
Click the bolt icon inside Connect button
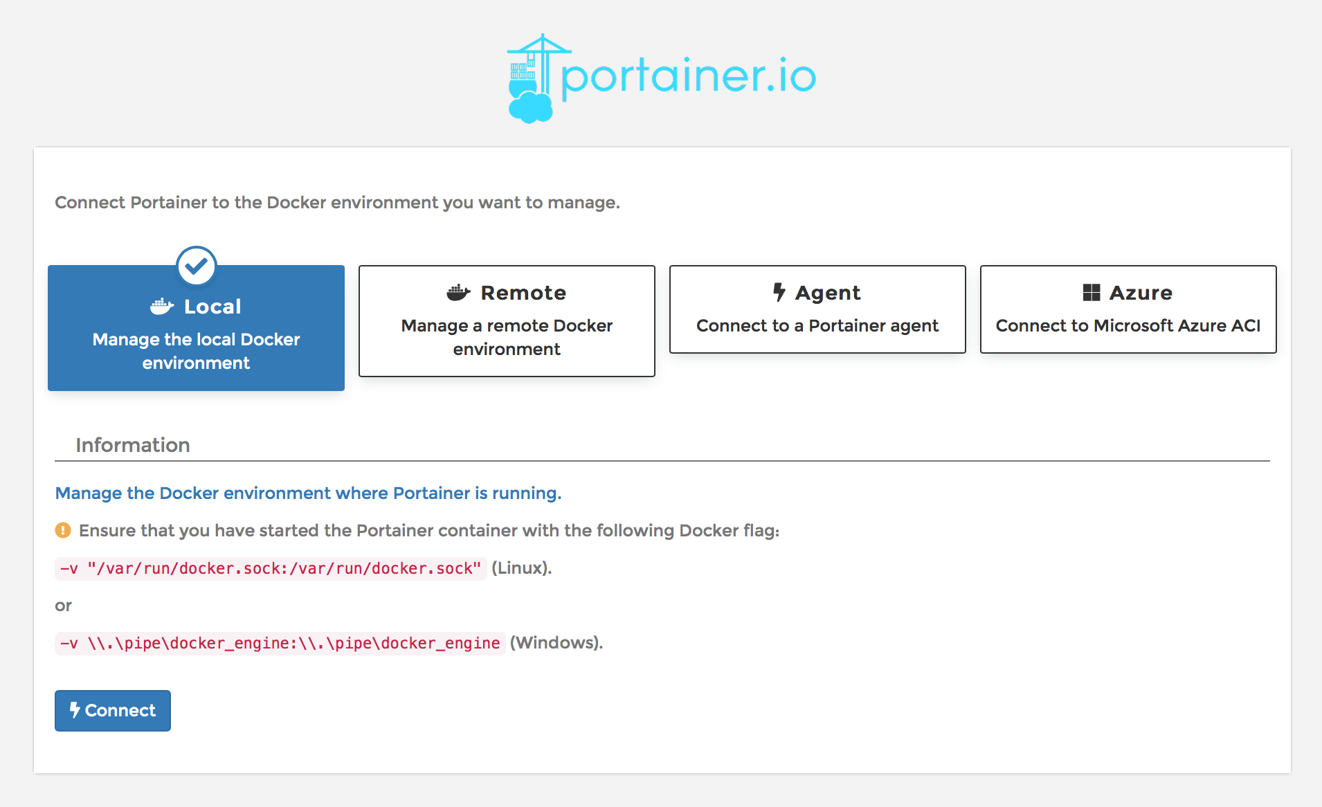click(75, 710)
